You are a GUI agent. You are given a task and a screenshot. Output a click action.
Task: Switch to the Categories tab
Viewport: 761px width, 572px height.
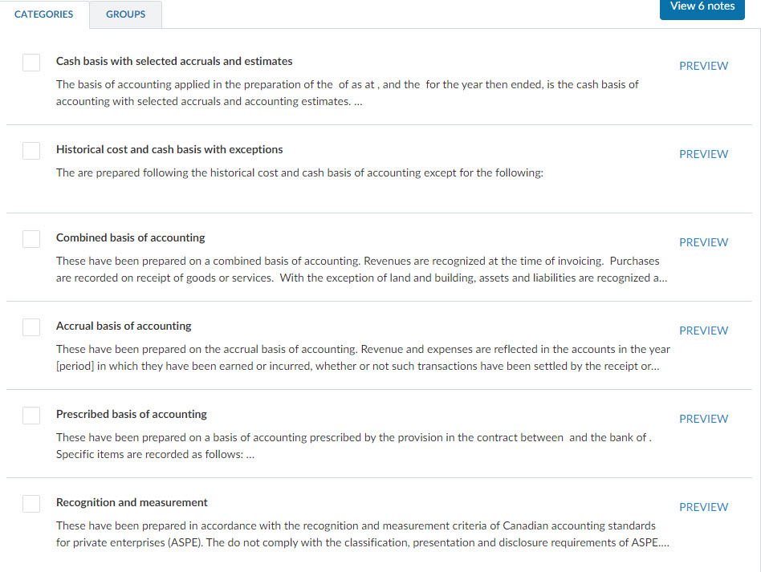(x=44, y=14)
